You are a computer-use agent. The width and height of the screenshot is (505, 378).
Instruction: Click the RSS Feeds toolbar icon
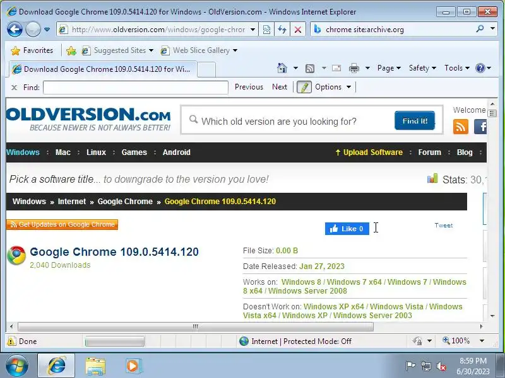point(310,68)
